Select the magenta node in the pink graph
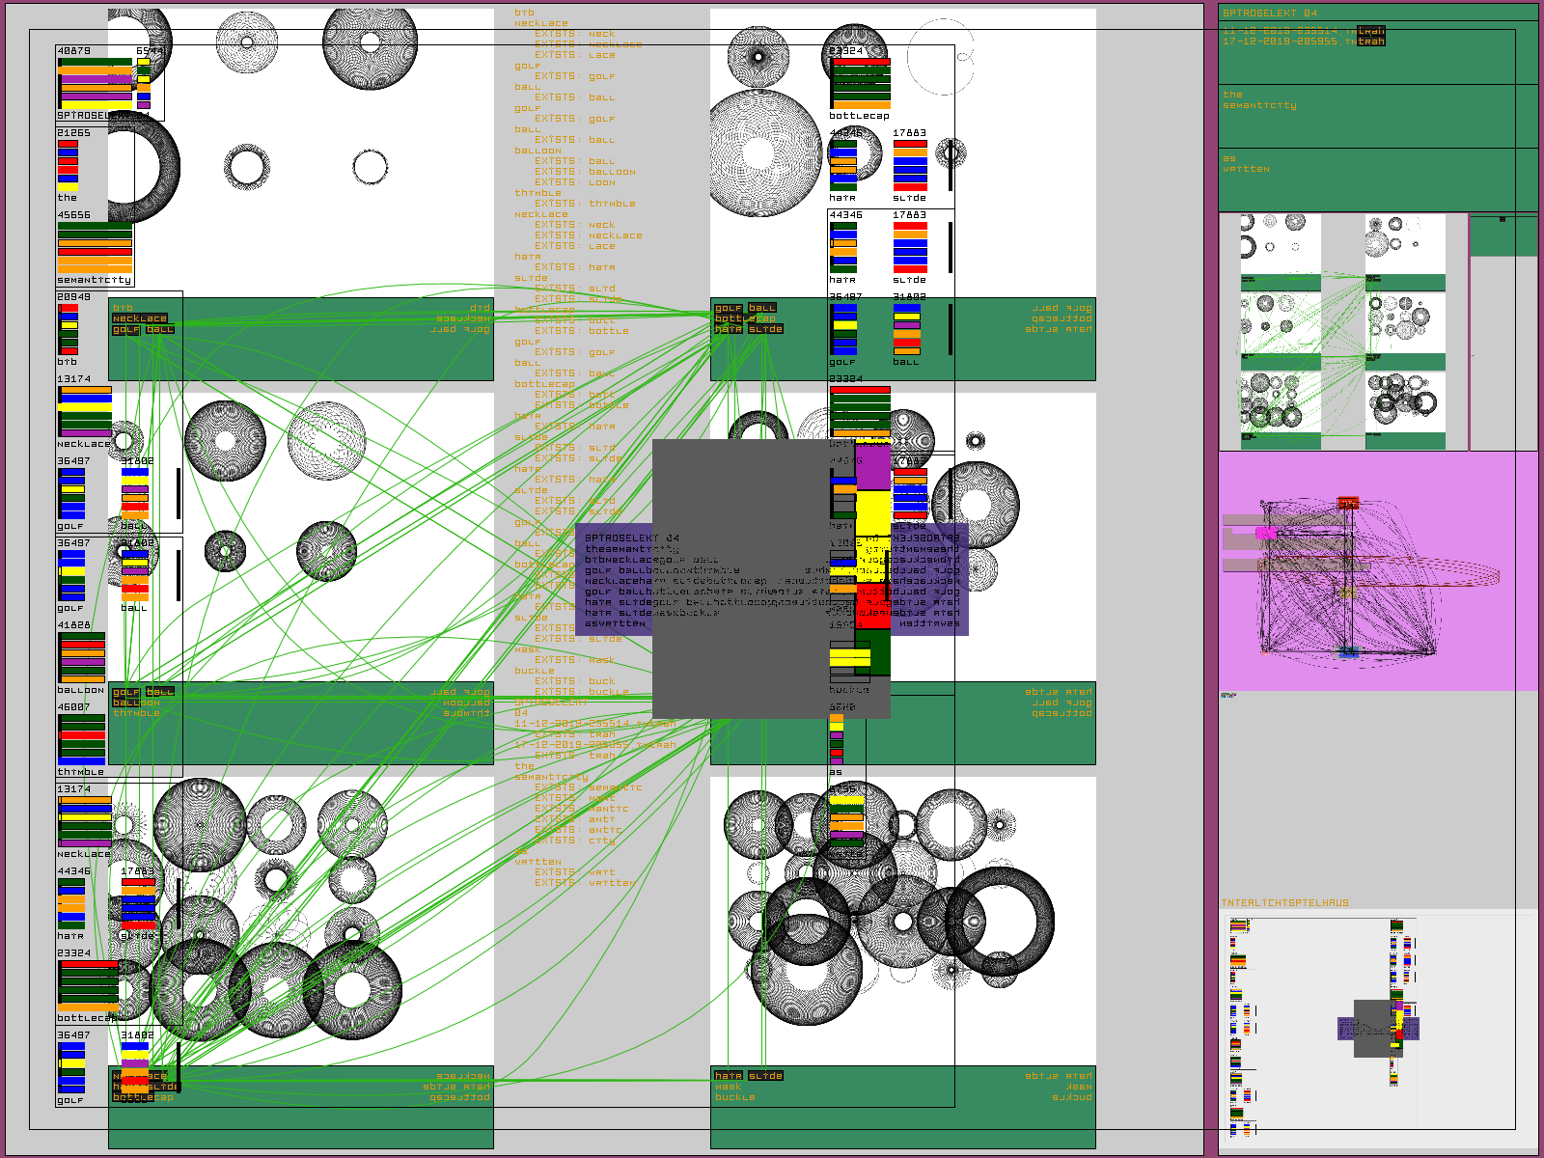Image resolution: width=1544 pixels, height=1158 pixels. click(x=1265, y=532)
